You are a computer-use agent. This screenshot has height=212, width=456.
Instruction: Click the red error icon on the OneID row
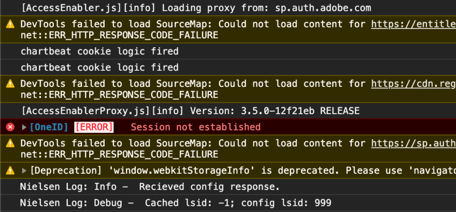(x=10, y=127)
